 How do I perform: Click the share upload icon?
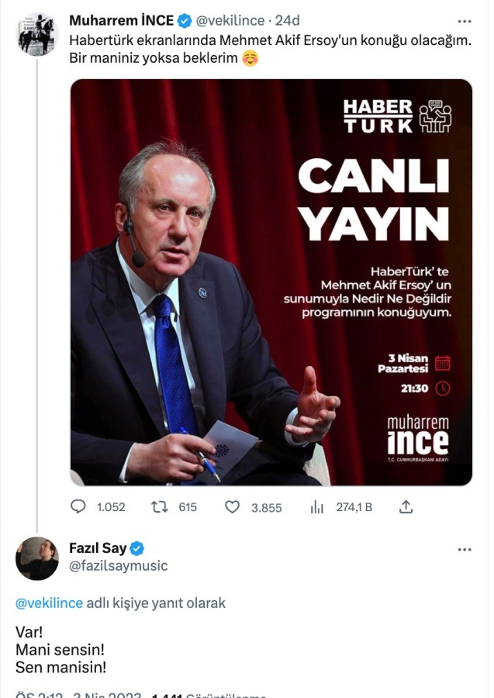point(406,506)
